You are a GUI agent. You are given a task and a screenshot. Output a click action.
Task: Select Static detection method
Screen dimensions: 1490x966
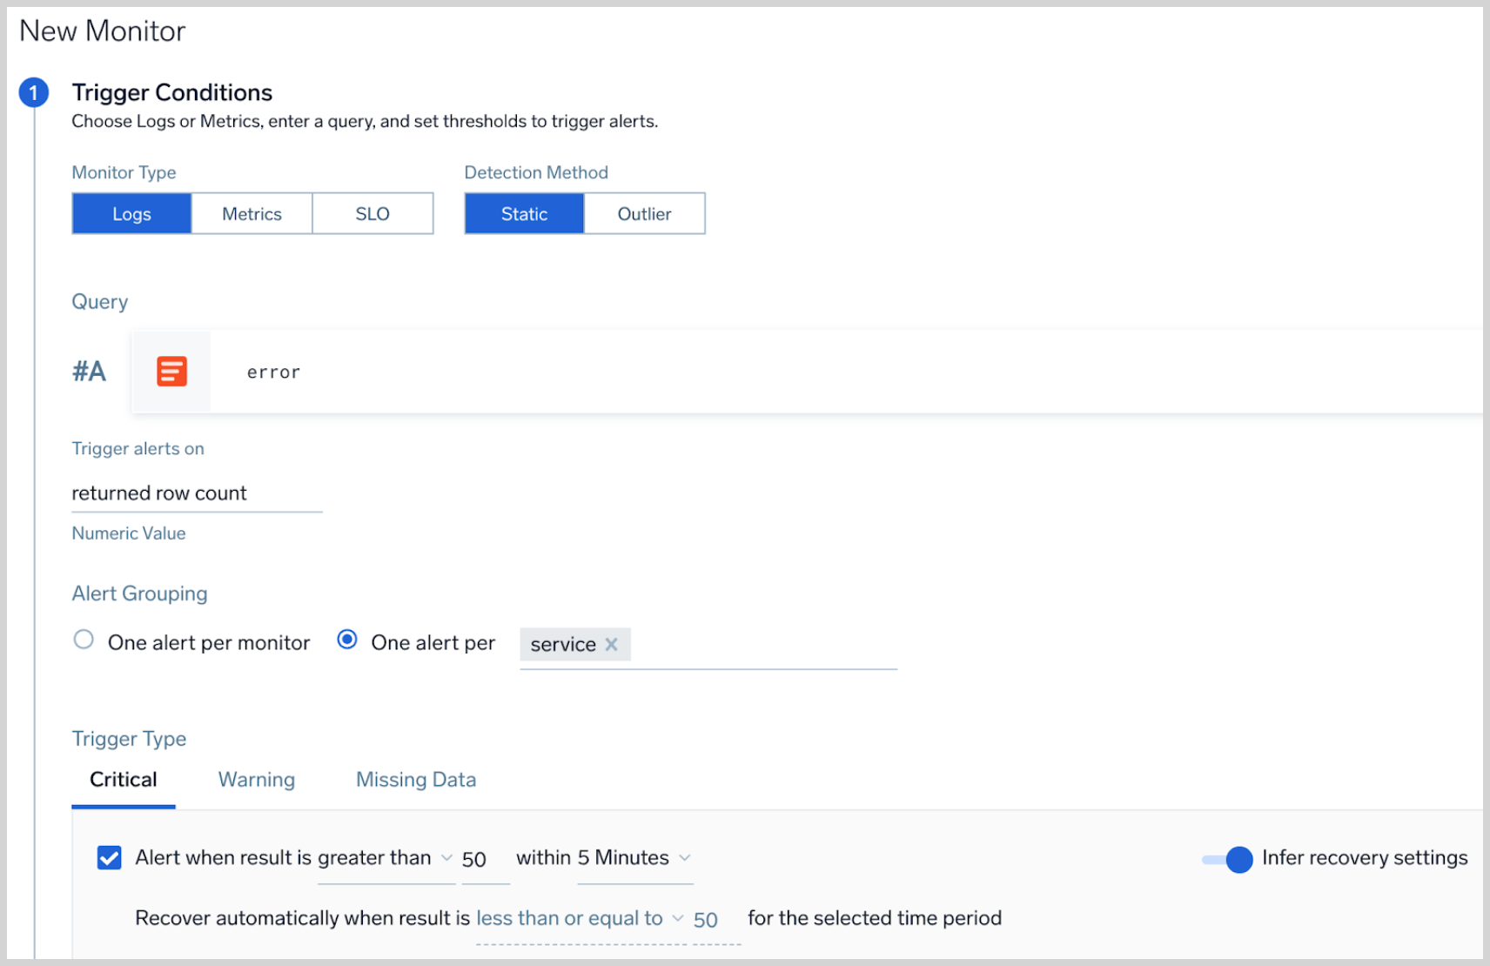(x=524, y=214)
